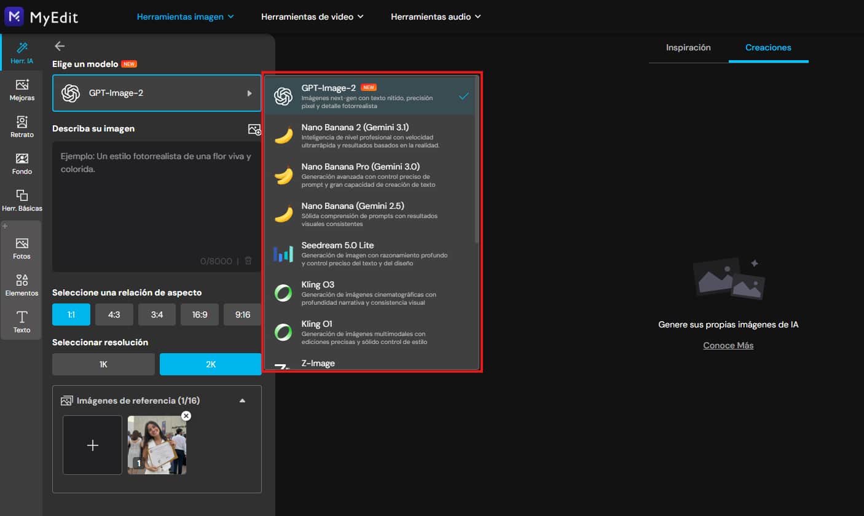Select the uploaded reference photo thumbnail

[157, 445]
